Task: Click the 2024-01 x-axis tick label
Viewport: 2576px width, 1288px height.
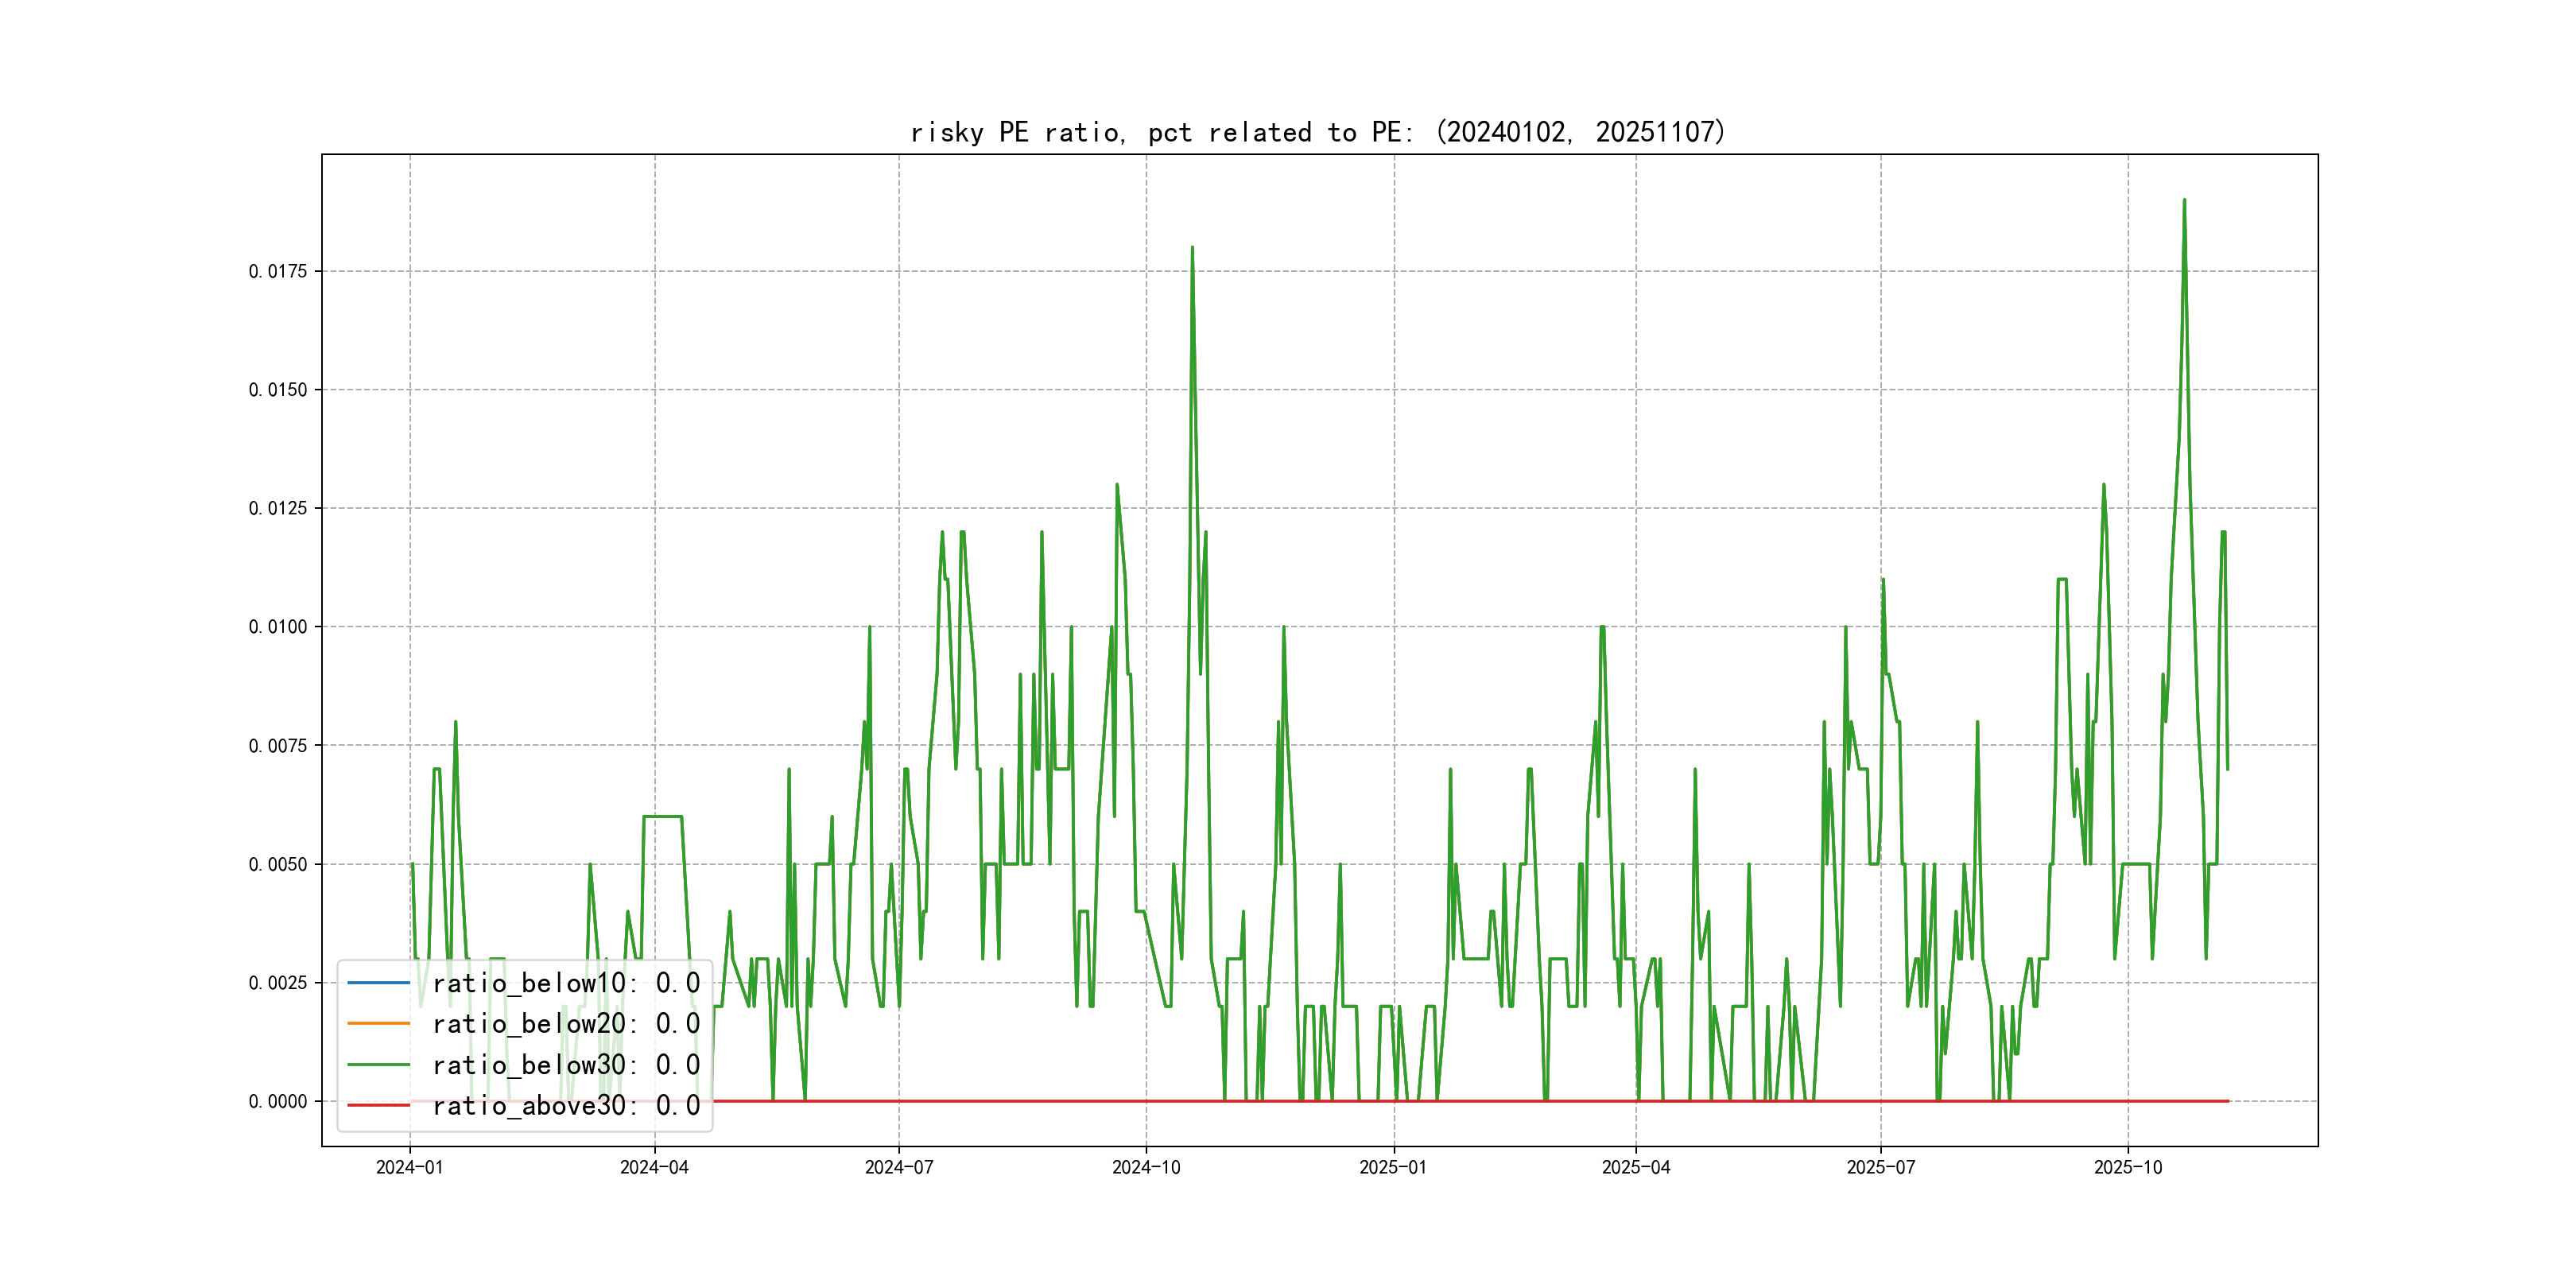Action: (409, 1168)
